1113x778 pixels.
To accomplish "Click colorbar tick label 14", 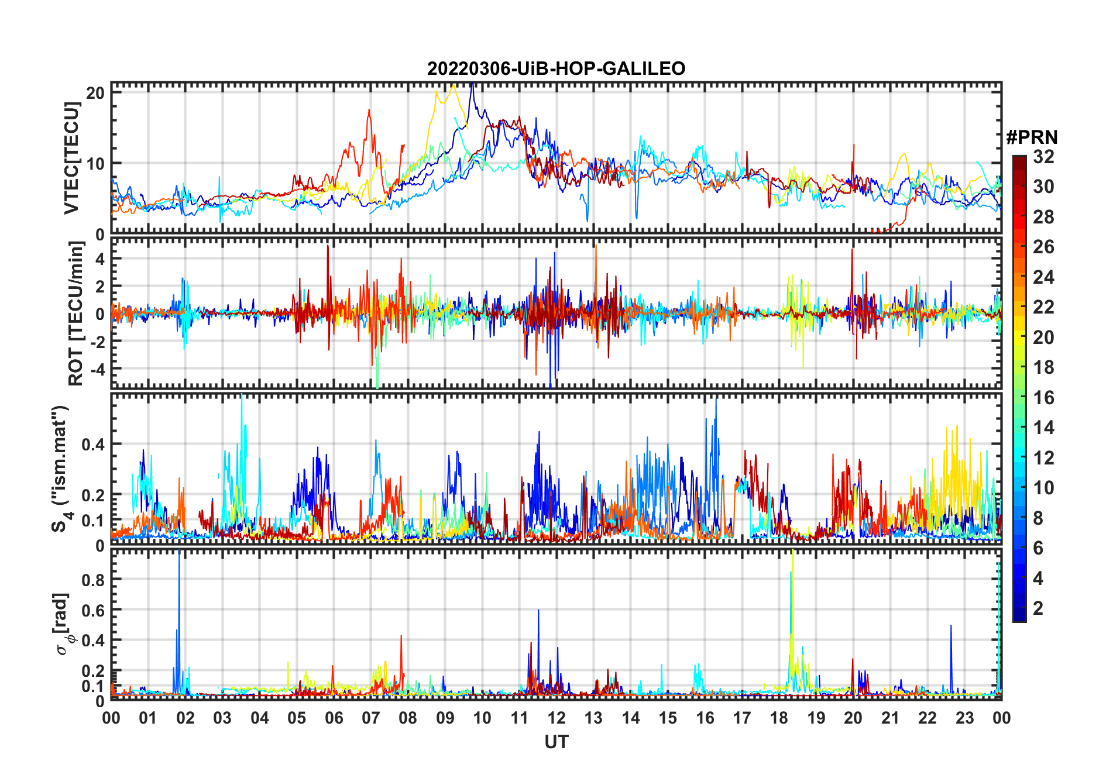I will tap(1043, 428).
